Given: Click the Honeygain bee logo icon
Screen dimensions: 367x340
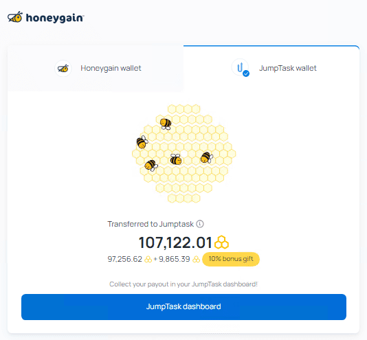Looking at the screenshot, I should click(15, 17).
